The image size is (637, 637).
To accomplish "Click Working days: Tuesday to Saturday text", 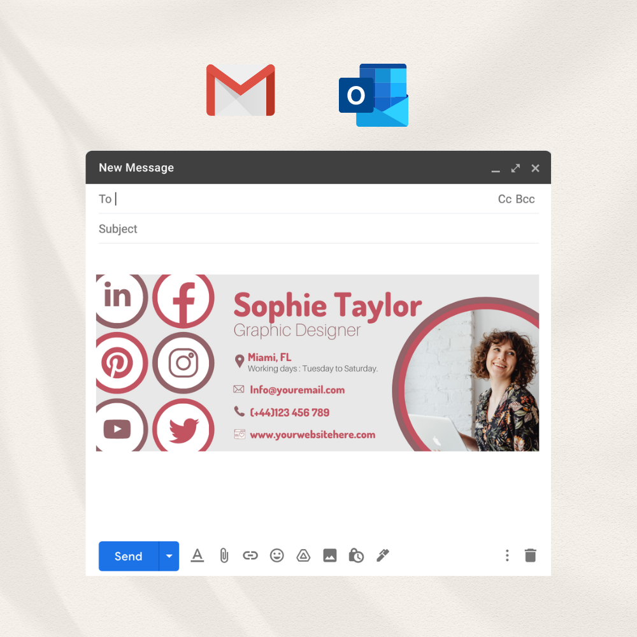I will click(x=313, y=368).
